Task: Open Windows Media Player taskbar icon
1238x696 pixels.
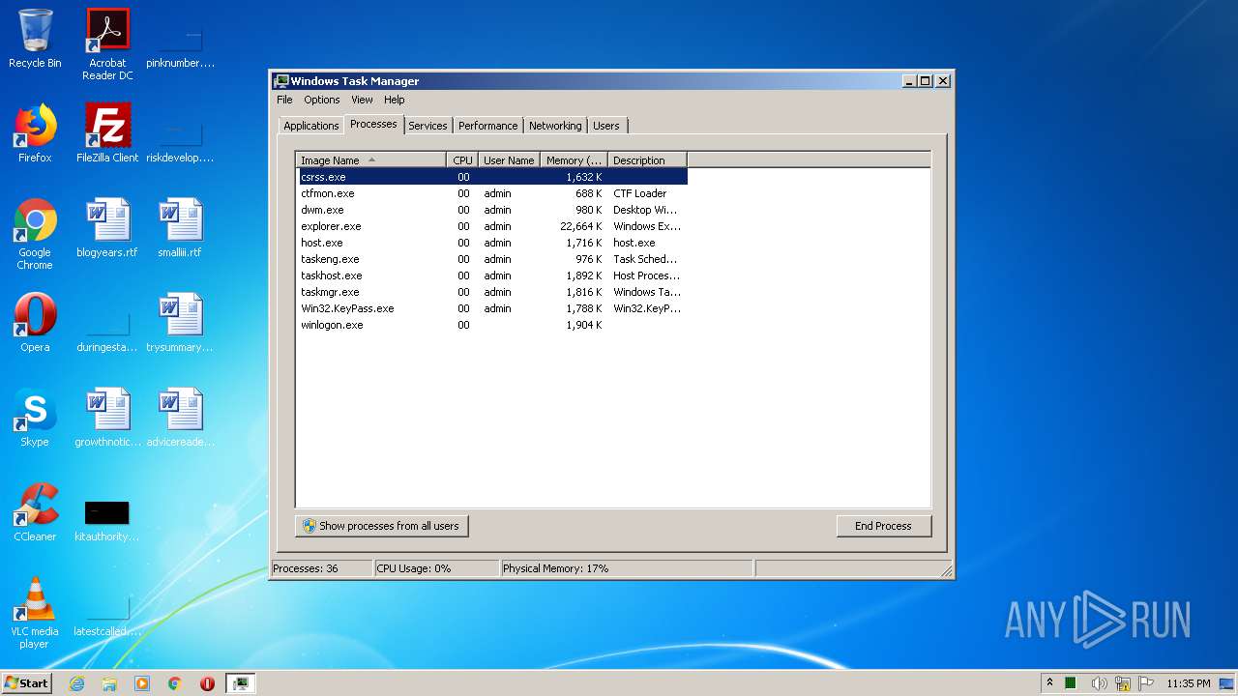Action: 142,683
